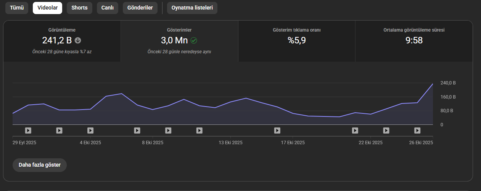Image resolution: width=481 pixels, height=191 pixels.
Task: Click the video marker near 26 Eki 2025
Action: click(417, 131)
